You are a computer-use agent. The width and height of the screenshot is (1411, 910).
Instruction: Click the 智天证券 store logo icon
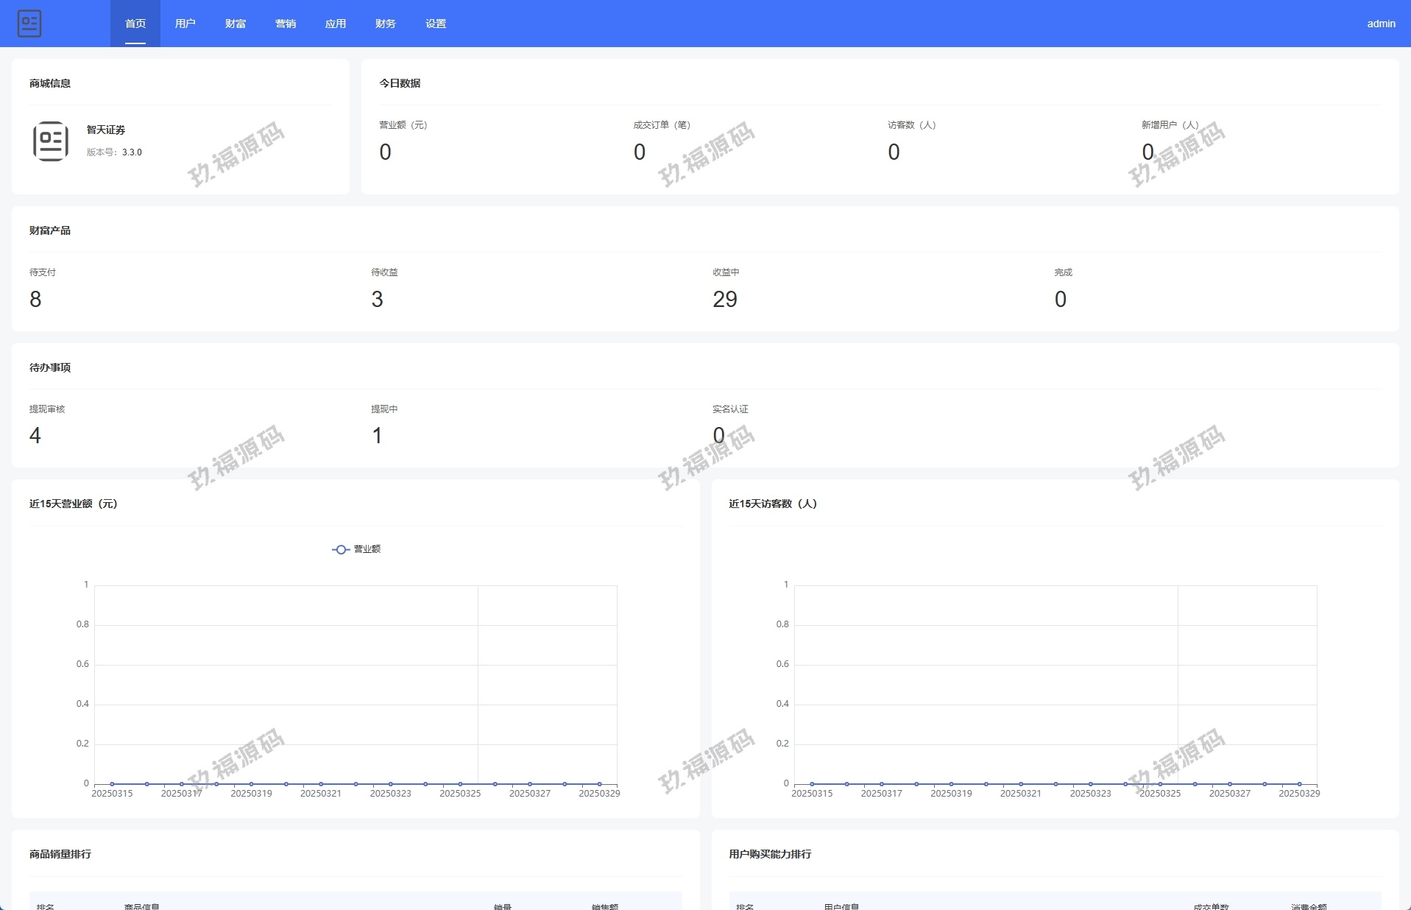coord(51,141)
